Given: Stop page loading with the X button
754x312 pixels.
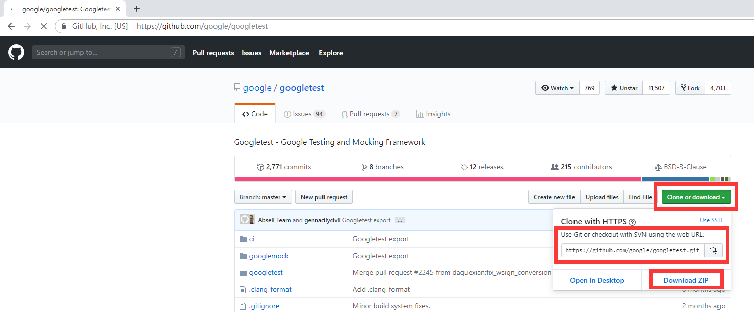Looking at the screenshot, I should coord(44,26).
